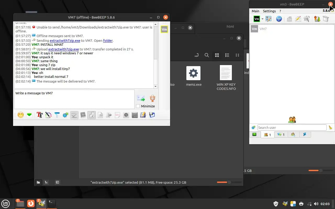
Task: Open font chooser (TT icon)
Action: 40,115
